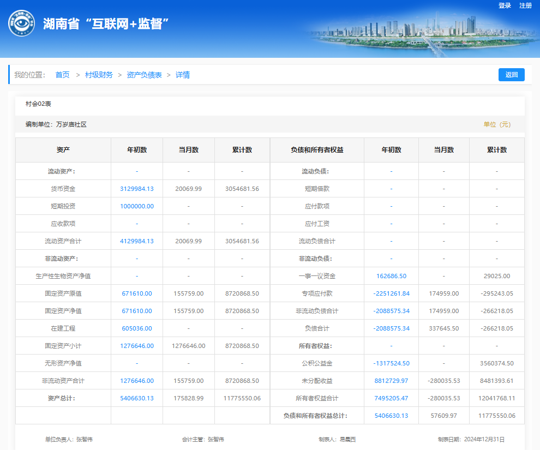Select 货币资金 当月数 20069.99
Viewport: 540px width, 450px height.
[x=188, y=189]
